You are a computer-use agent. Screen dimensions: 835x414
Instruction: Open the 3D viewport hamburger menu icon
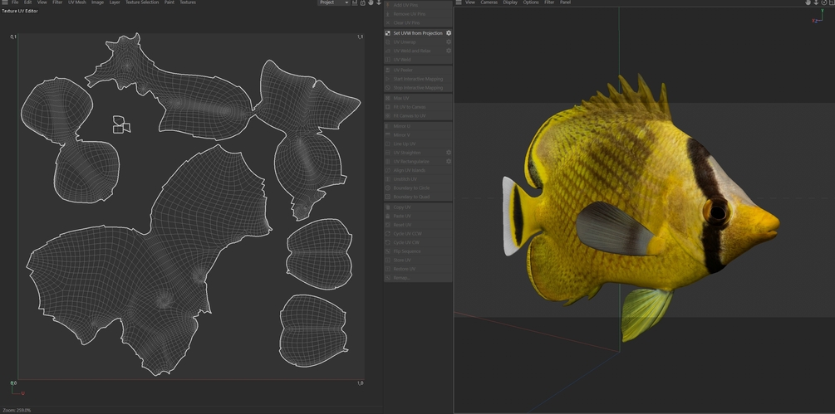pyautogui.click(x=459, y=2)
